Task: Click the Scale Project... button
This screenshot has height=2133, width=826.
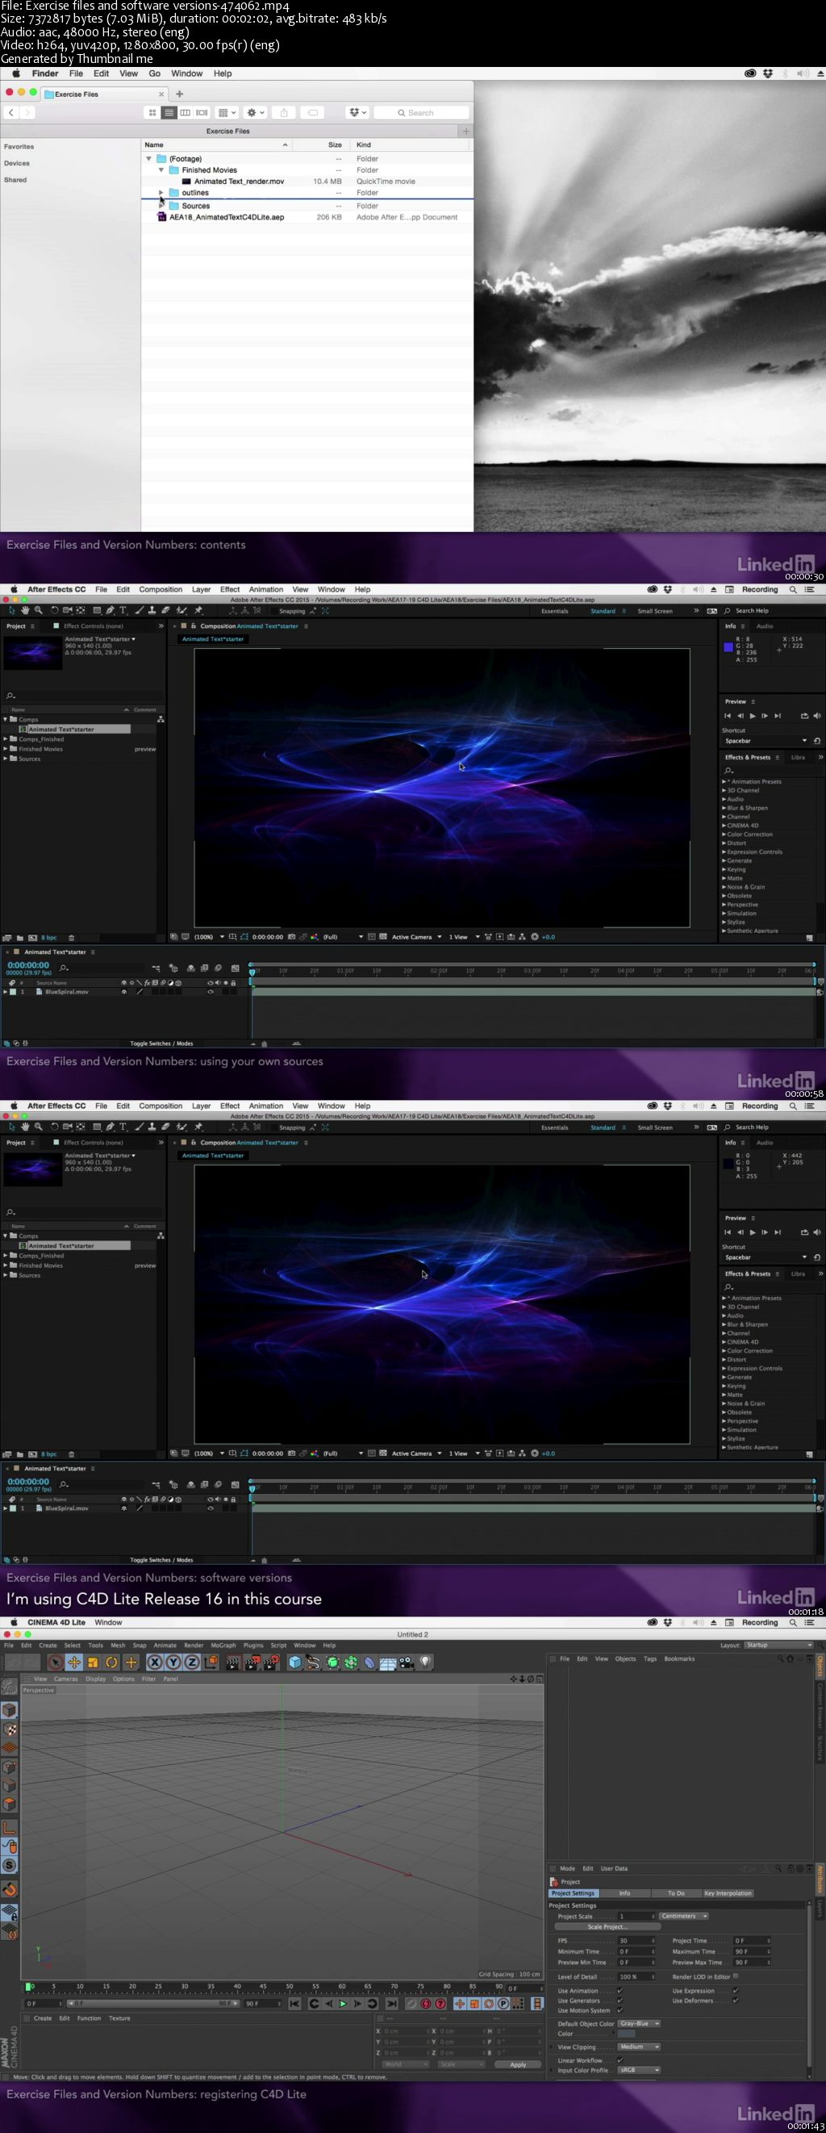Action: (x=607, y=1927)
